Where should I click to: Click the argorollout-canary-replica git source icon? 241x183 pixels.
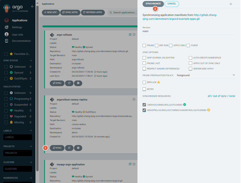coord(52,100)
